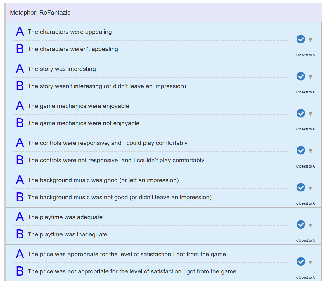
Task: Click 'Closest to A' label under playtime question
Action: (305, 241)
